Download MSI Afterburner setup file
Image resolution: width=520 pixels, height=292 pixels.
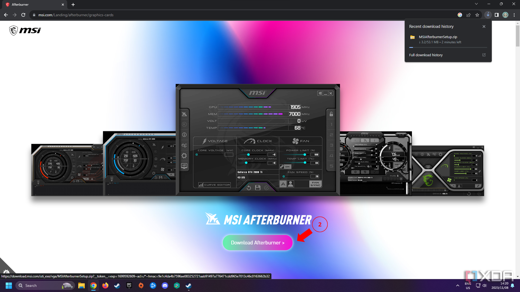(x=258, y=242)
